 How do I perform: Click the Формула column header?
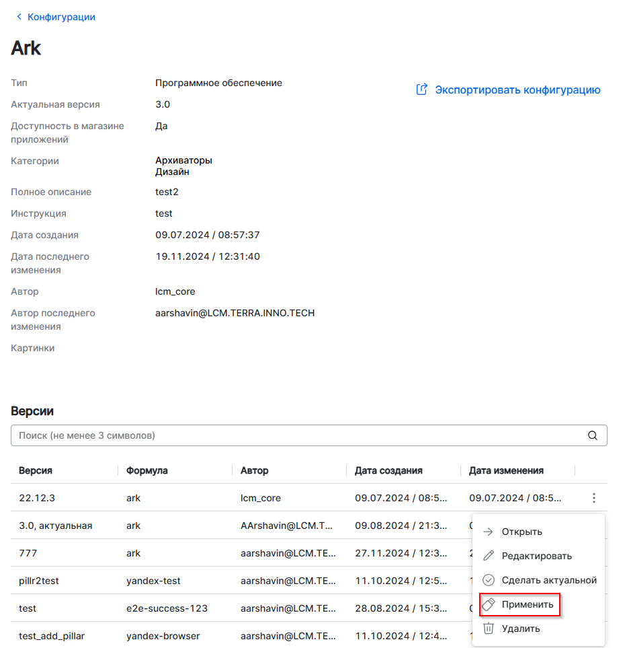(146, 470)
